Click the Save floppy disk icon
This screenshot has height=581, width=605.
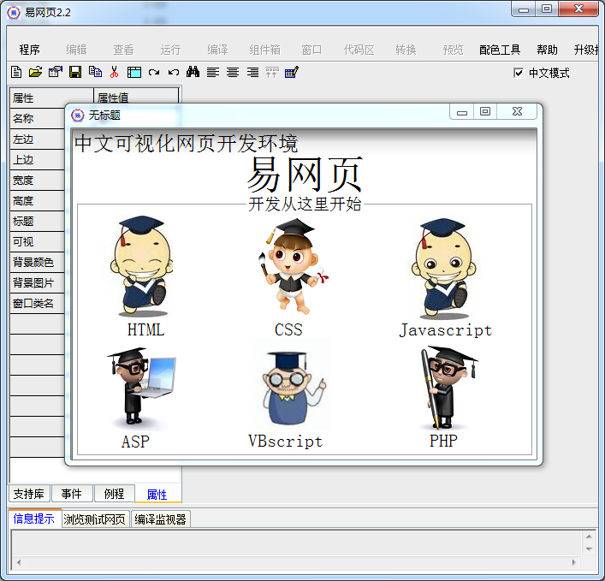point(75,73)
